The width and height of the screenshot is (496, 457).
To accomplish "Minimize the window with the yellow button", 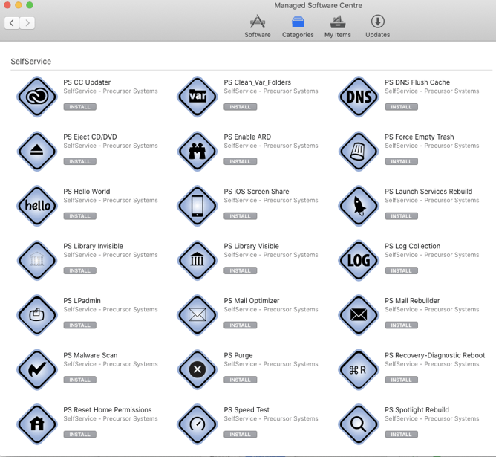I will pyautogui.click(x=19, y=4).
